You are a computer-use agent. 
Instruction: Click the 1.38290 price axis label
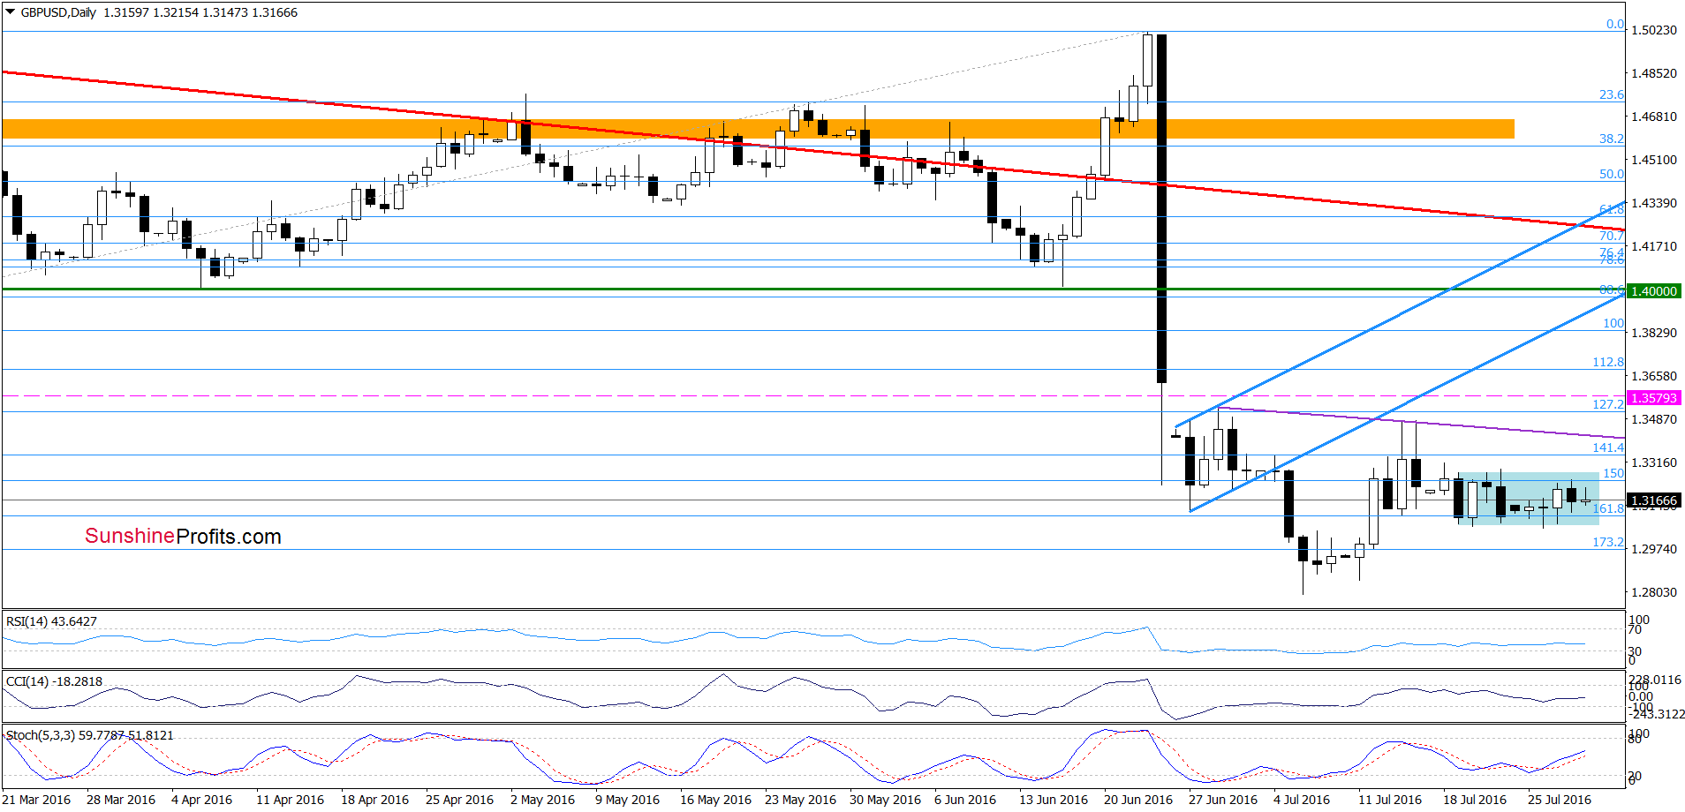pyautogui.click(x=1653, y=333)
